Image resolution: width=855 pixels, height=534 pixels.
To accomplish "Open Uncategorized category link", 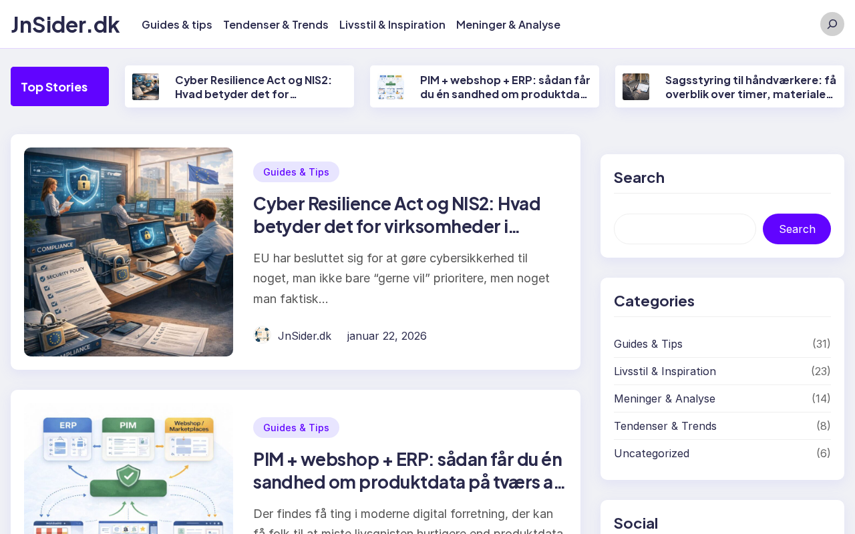I will coord(651,453).
